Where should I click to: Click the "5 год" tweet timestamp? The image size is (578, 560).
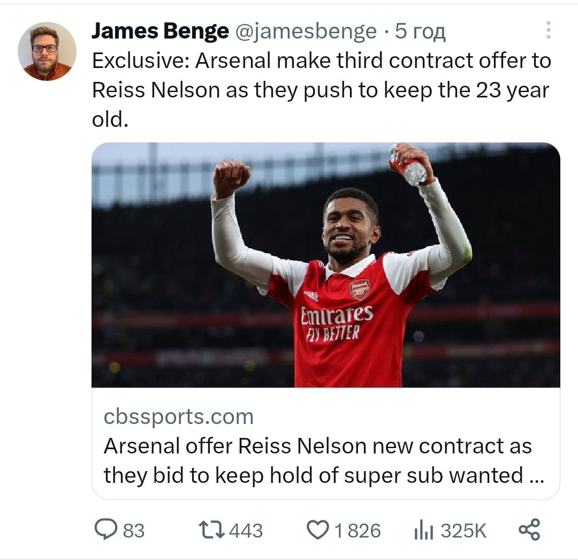coord(420,32)
